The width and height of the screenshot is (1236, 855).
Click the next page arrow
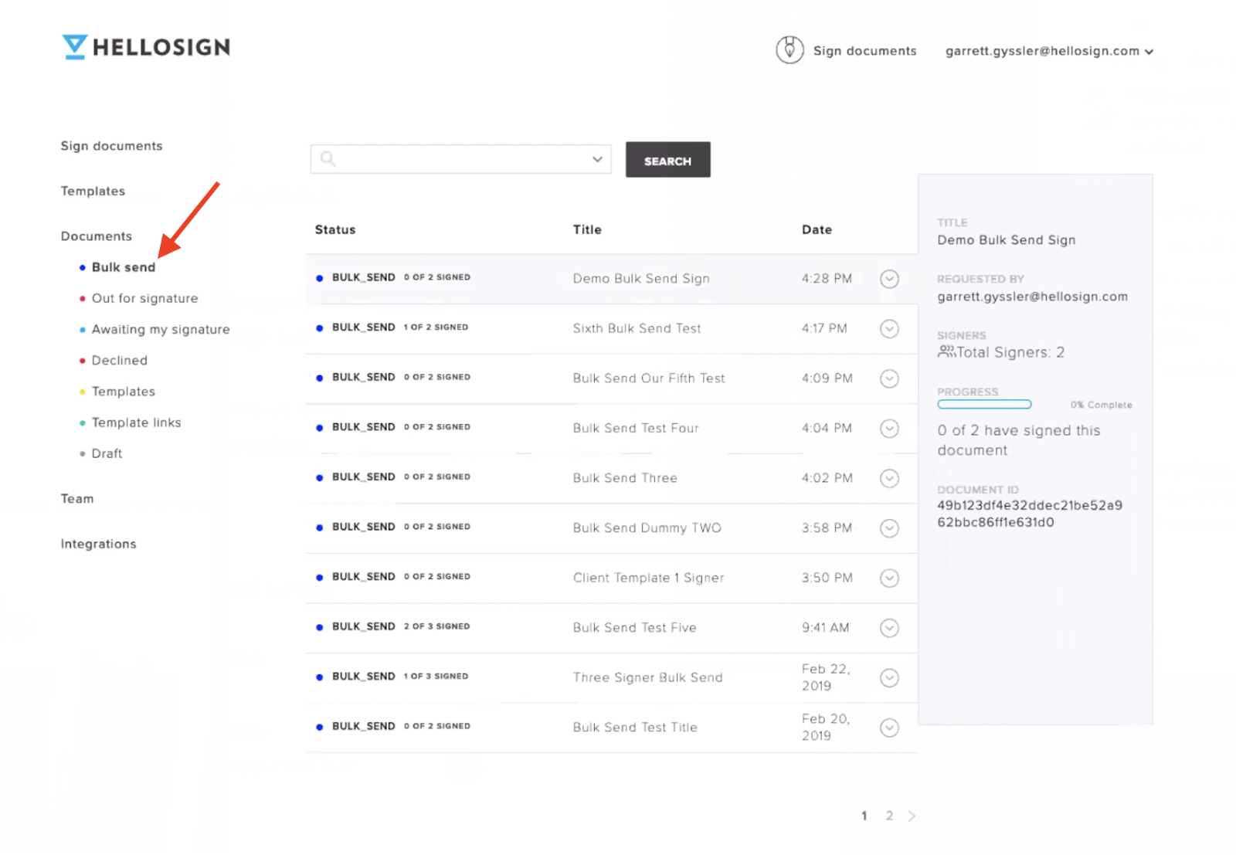(x=912, y=816)
